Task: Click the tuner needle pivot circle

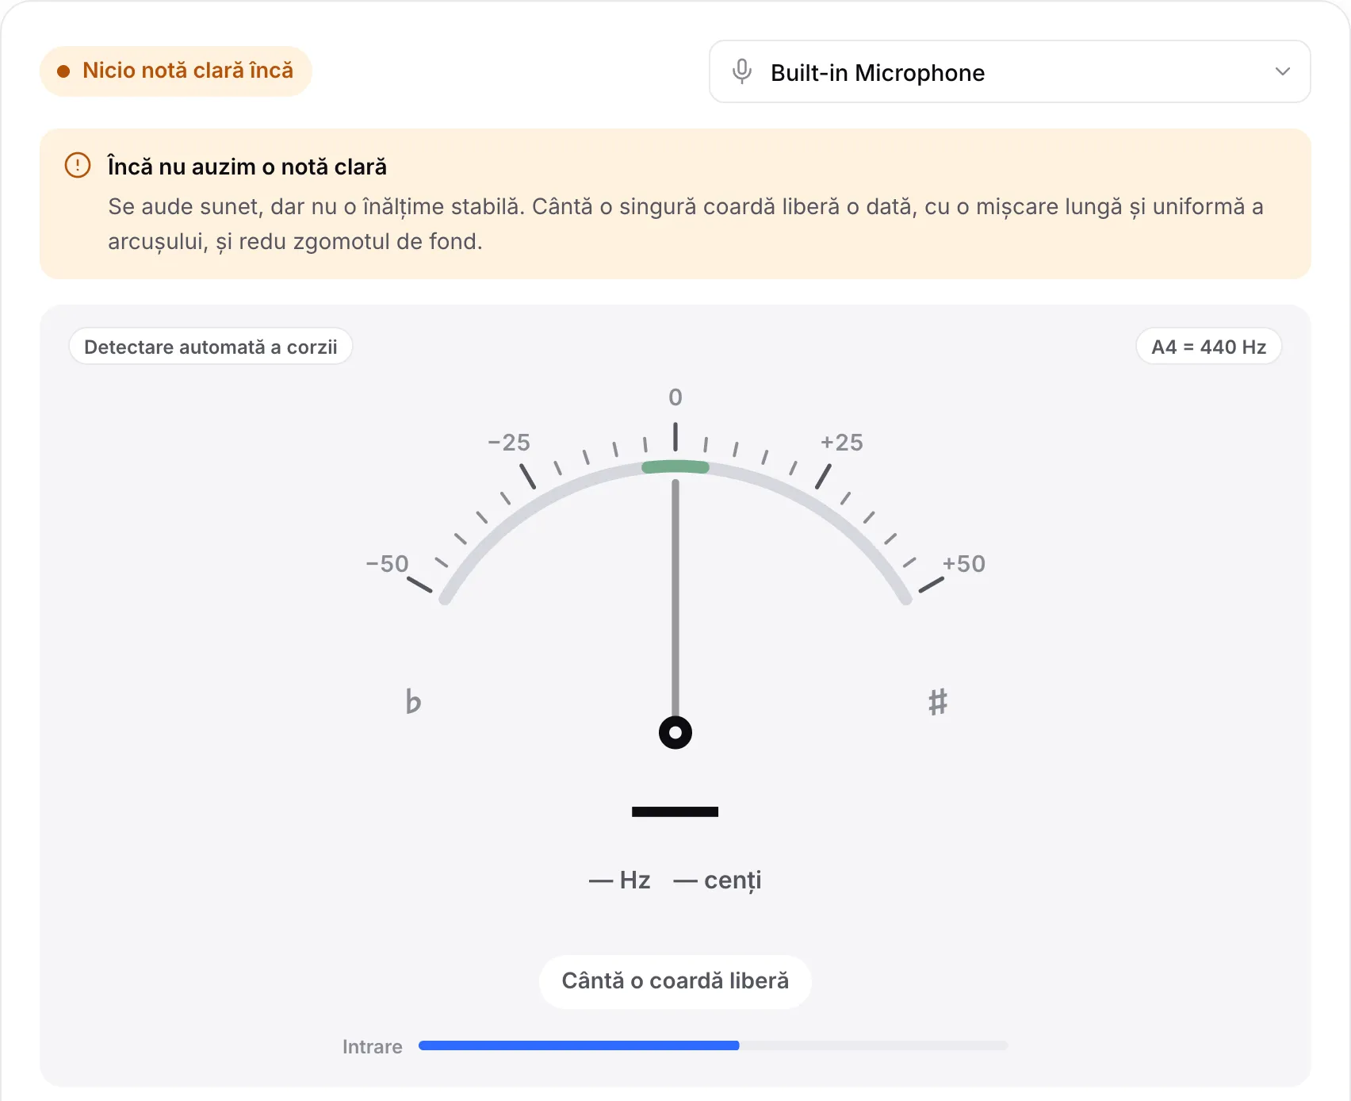Action: pos(675,732)
